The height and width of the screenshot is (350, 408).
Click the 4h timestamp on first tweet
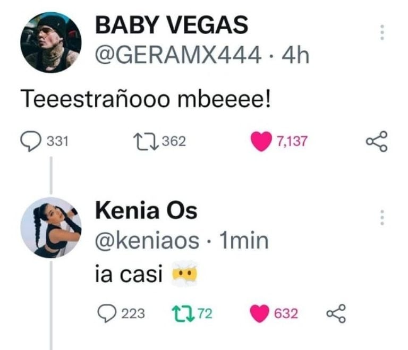tap(295, 55)
